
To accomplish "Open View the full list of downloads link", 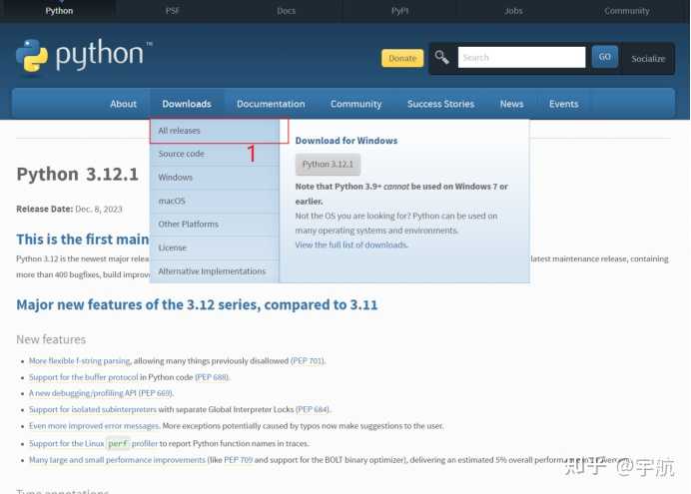I will pyautogui.click(x=351, y=245).
